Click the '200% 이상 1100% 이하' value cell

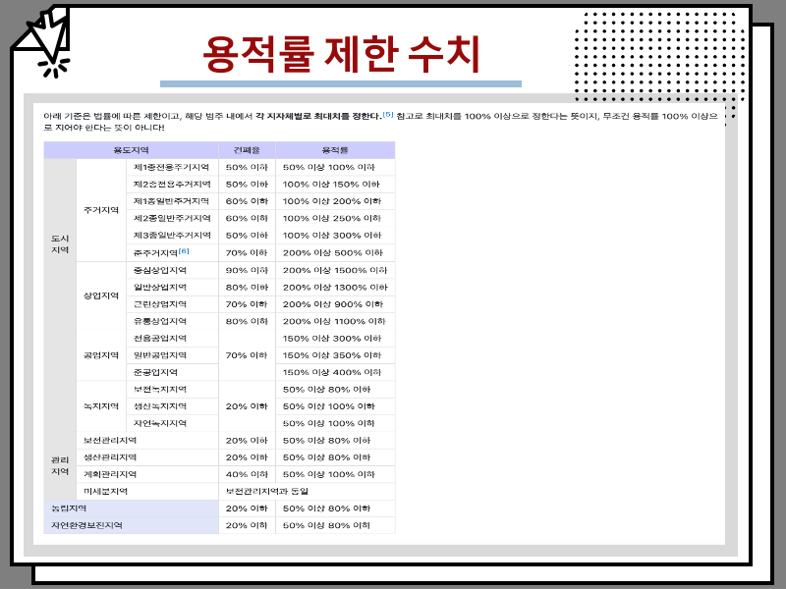(335, 321)
